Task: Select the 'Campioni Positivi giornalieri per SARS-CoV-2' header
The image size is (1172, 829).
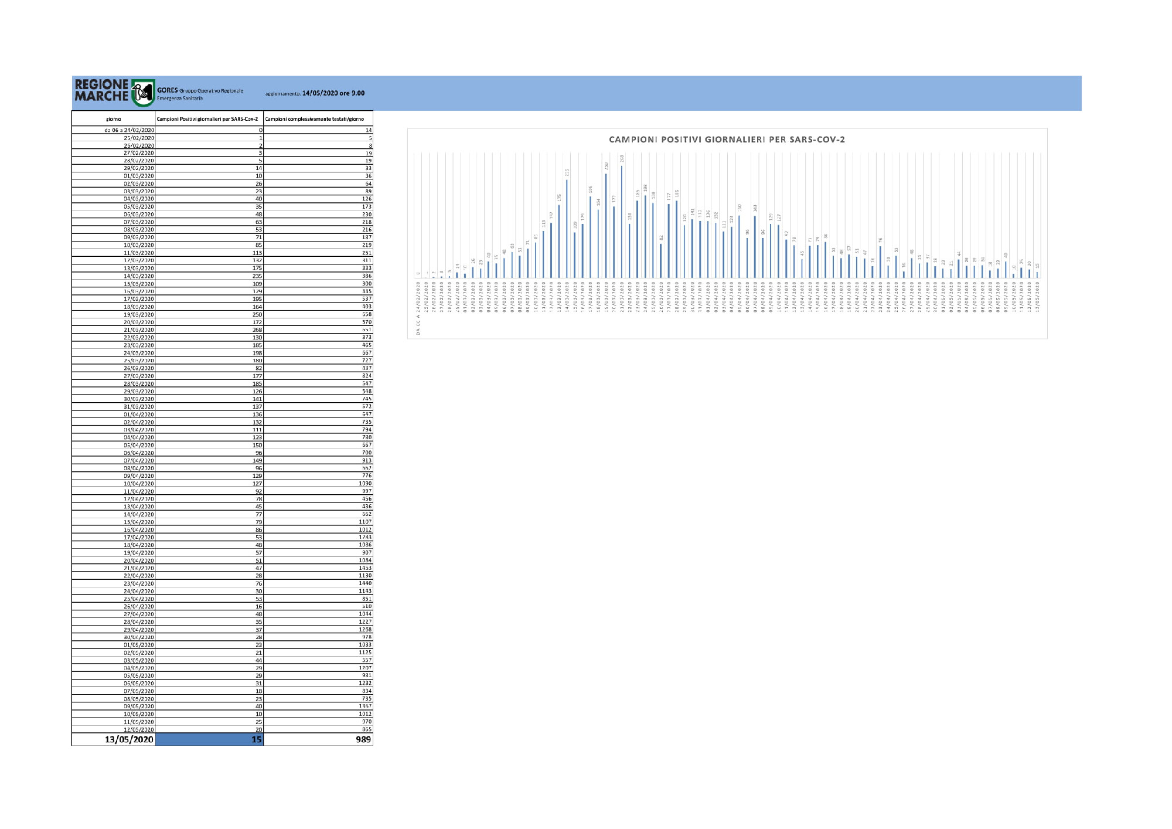Action: click(x=207, y=119)
